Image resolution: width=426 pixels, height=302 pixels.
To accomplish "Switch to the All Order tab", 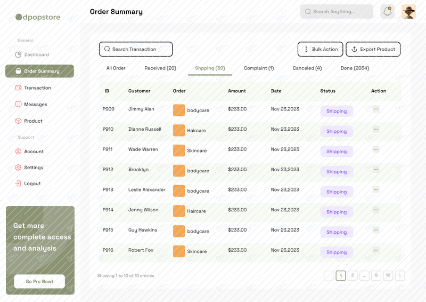I will 116,68.
